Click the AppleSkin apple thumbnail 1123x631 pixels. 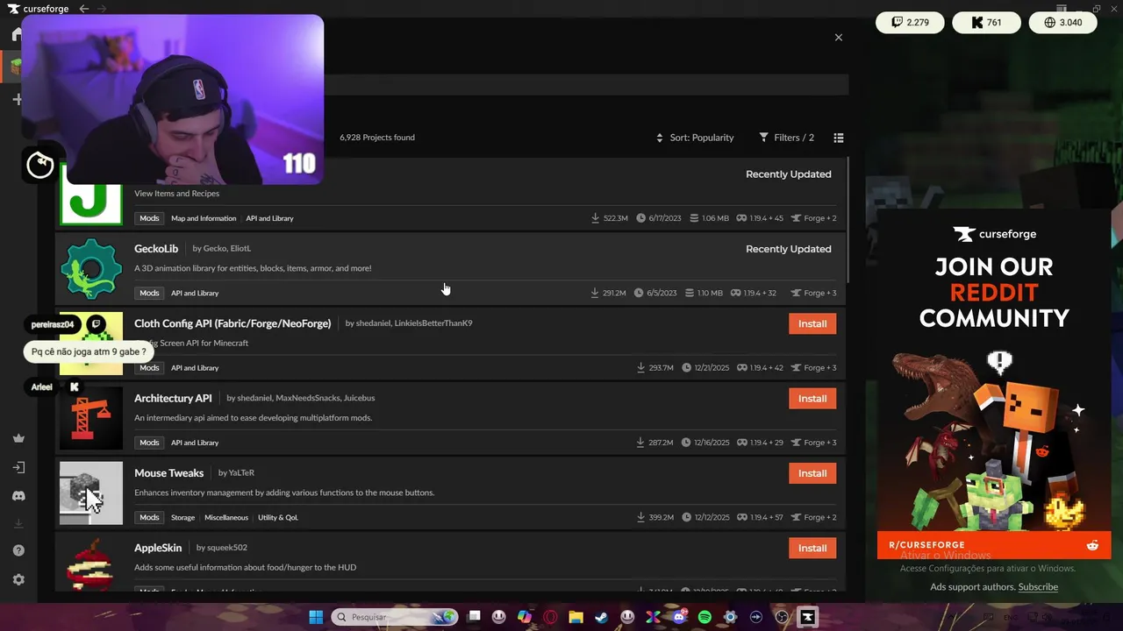tap(91, 564)
